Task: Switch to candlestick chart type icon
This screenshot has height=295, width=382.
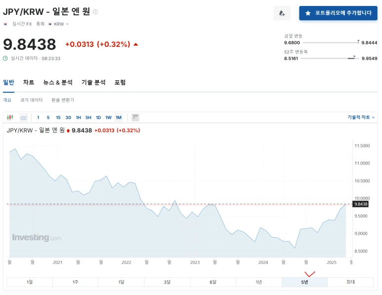Action: 10,118
